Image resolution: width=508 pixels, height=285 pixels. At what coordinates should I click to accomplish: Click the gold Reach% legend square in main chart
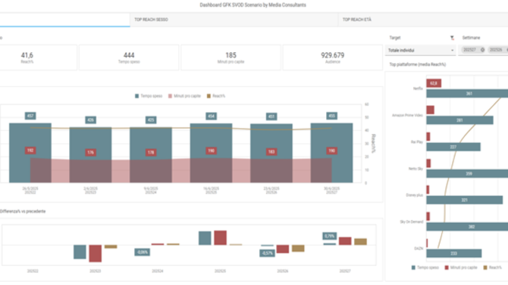tap(209, 96)
